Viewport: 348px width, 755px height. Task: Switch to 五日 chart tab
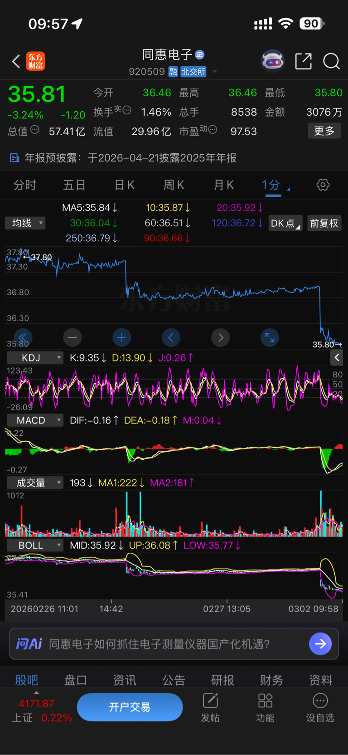tap(74, 185)
